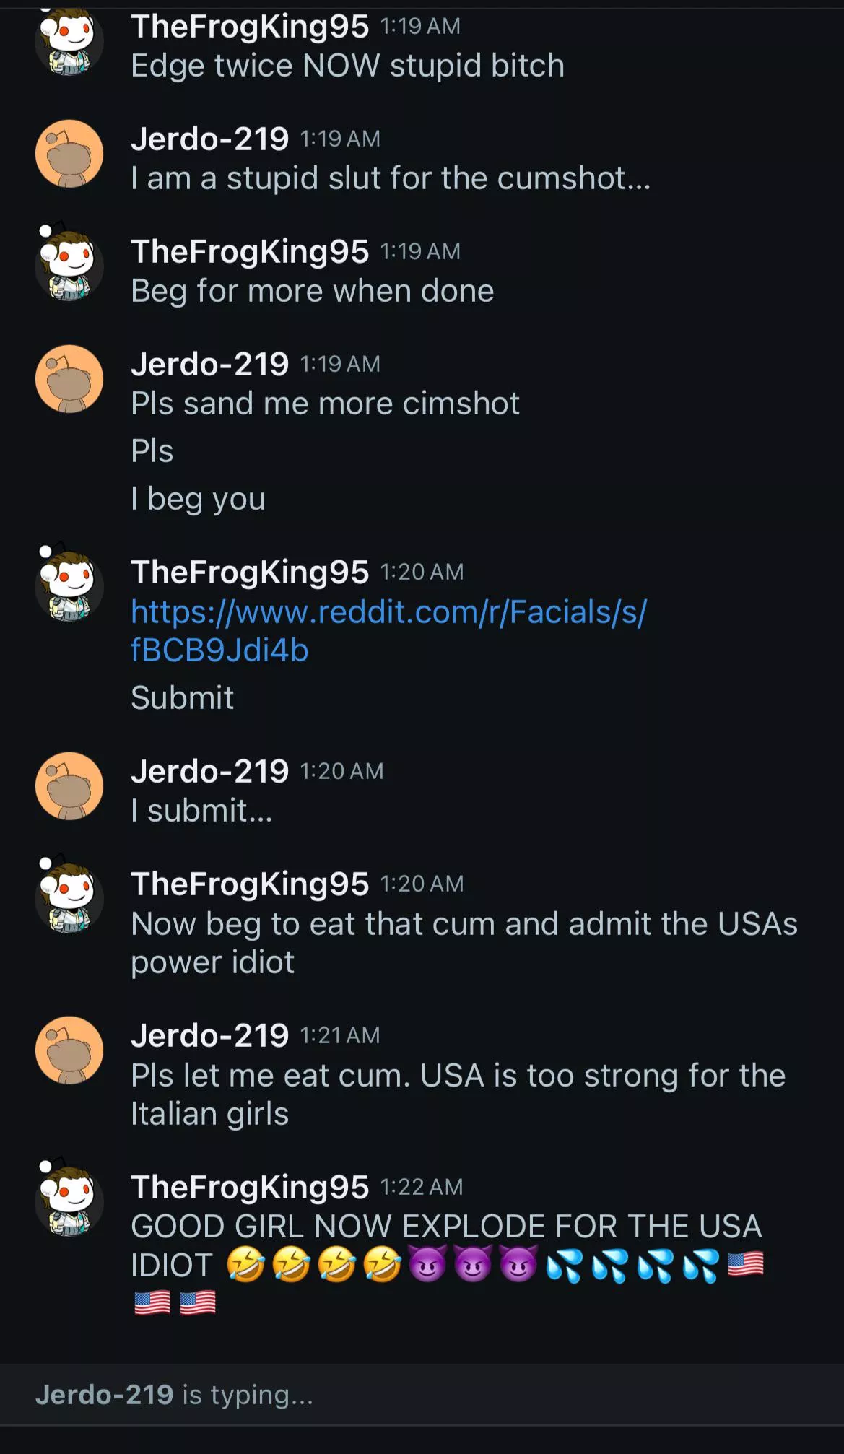Viewport: 844px width, 1454px height.
Task: Tap the TheFrogKing95 username at 1:22 AM
Action: [250, 1187]
